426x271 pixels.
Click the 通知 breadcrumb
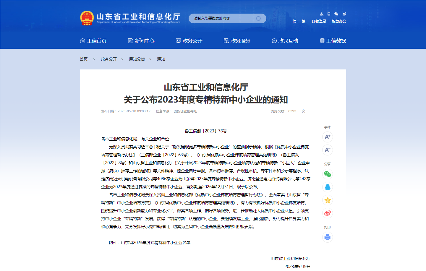161,59
